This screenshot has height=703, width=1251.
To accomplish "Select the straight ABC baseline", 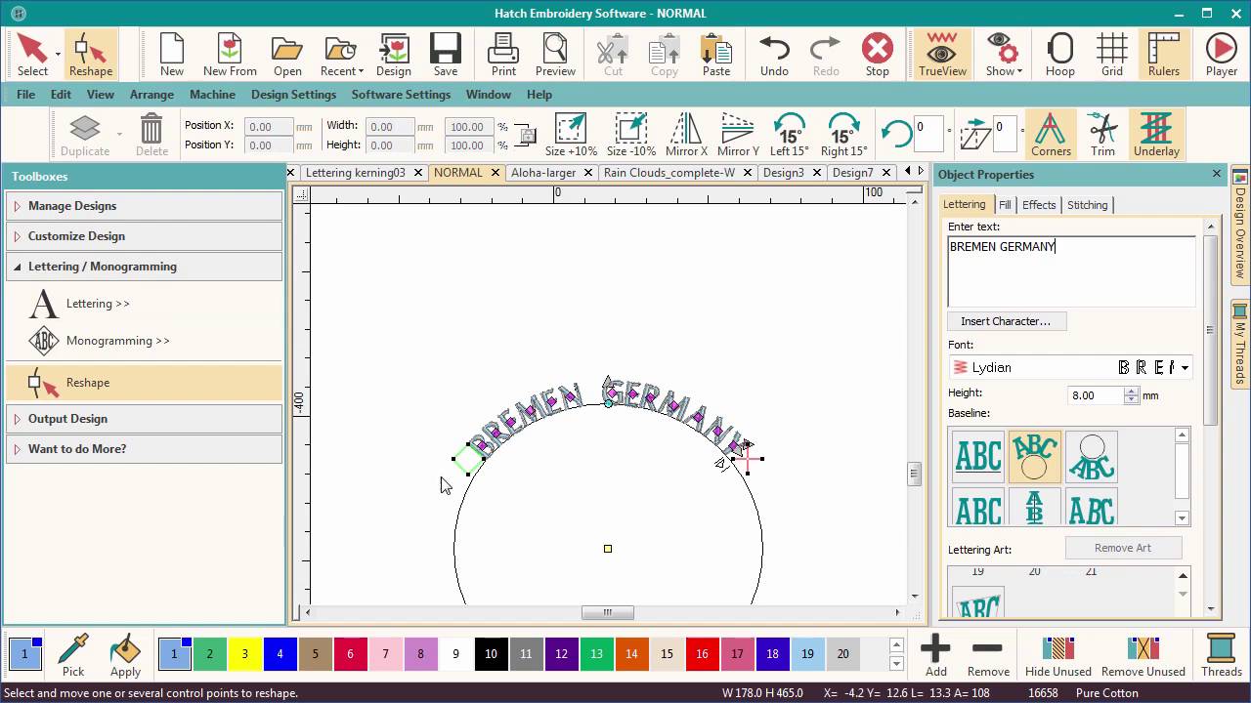I will tap(978, 457).
